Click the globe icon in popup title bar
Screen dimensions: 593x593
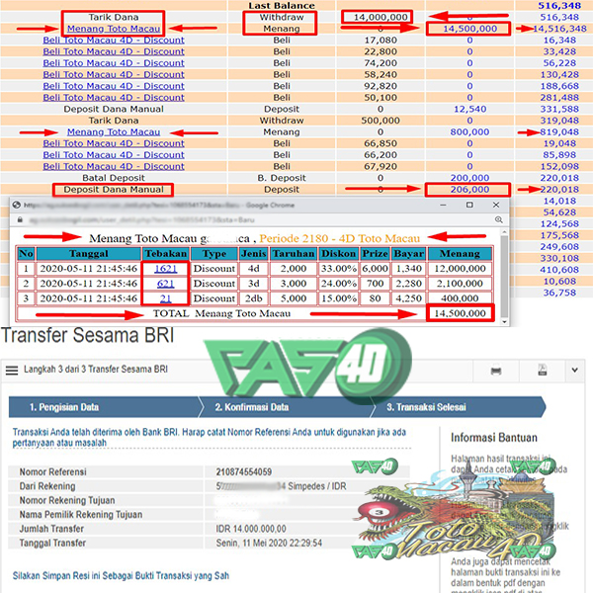[x=16, y=205]
